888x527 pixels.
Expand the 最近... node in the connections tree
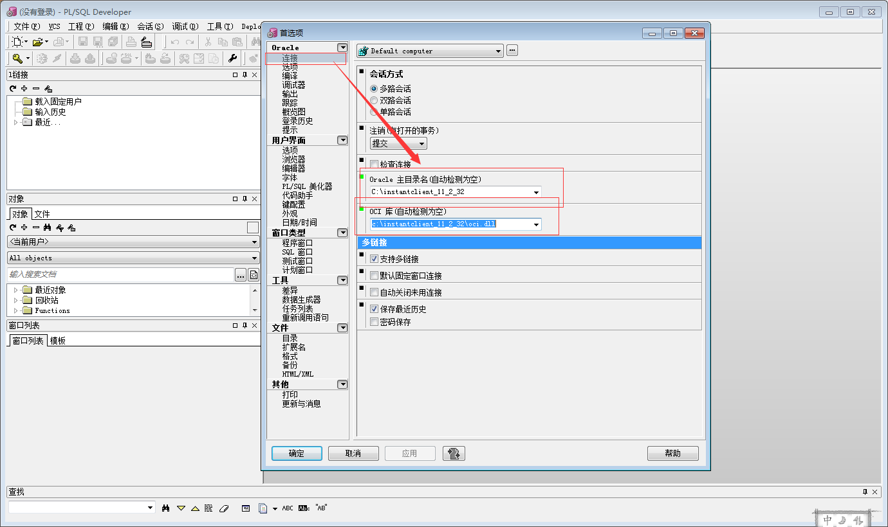15,122
